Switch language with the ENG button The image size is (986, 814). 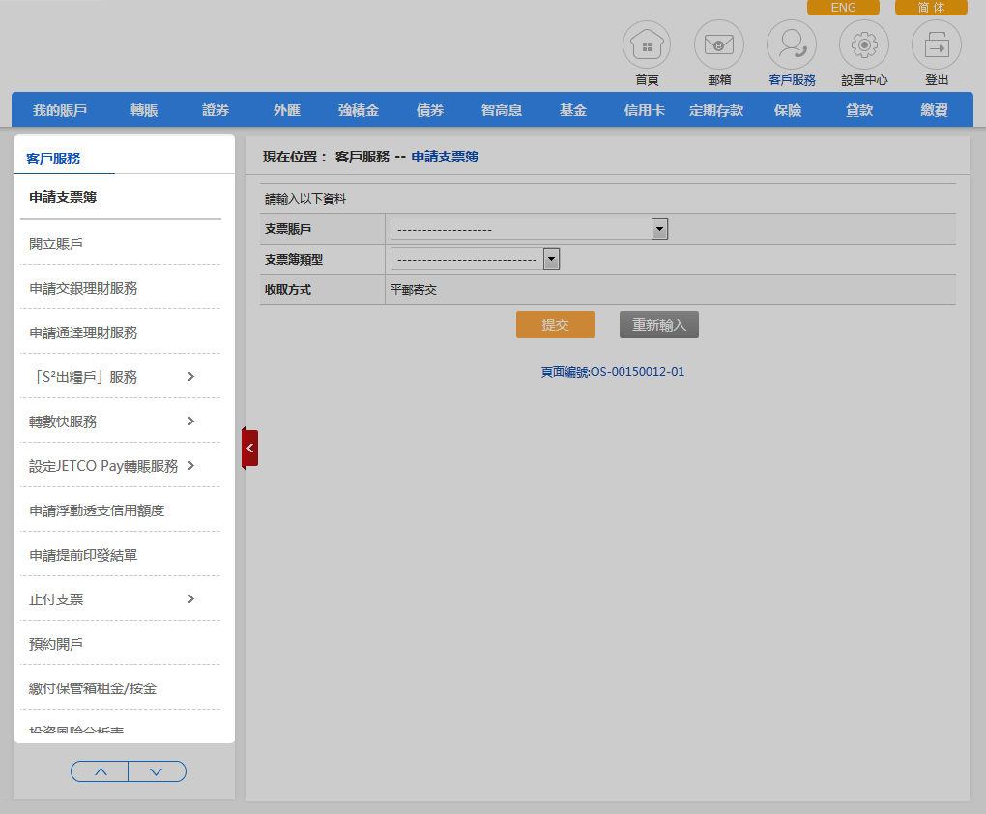(843, 8)
